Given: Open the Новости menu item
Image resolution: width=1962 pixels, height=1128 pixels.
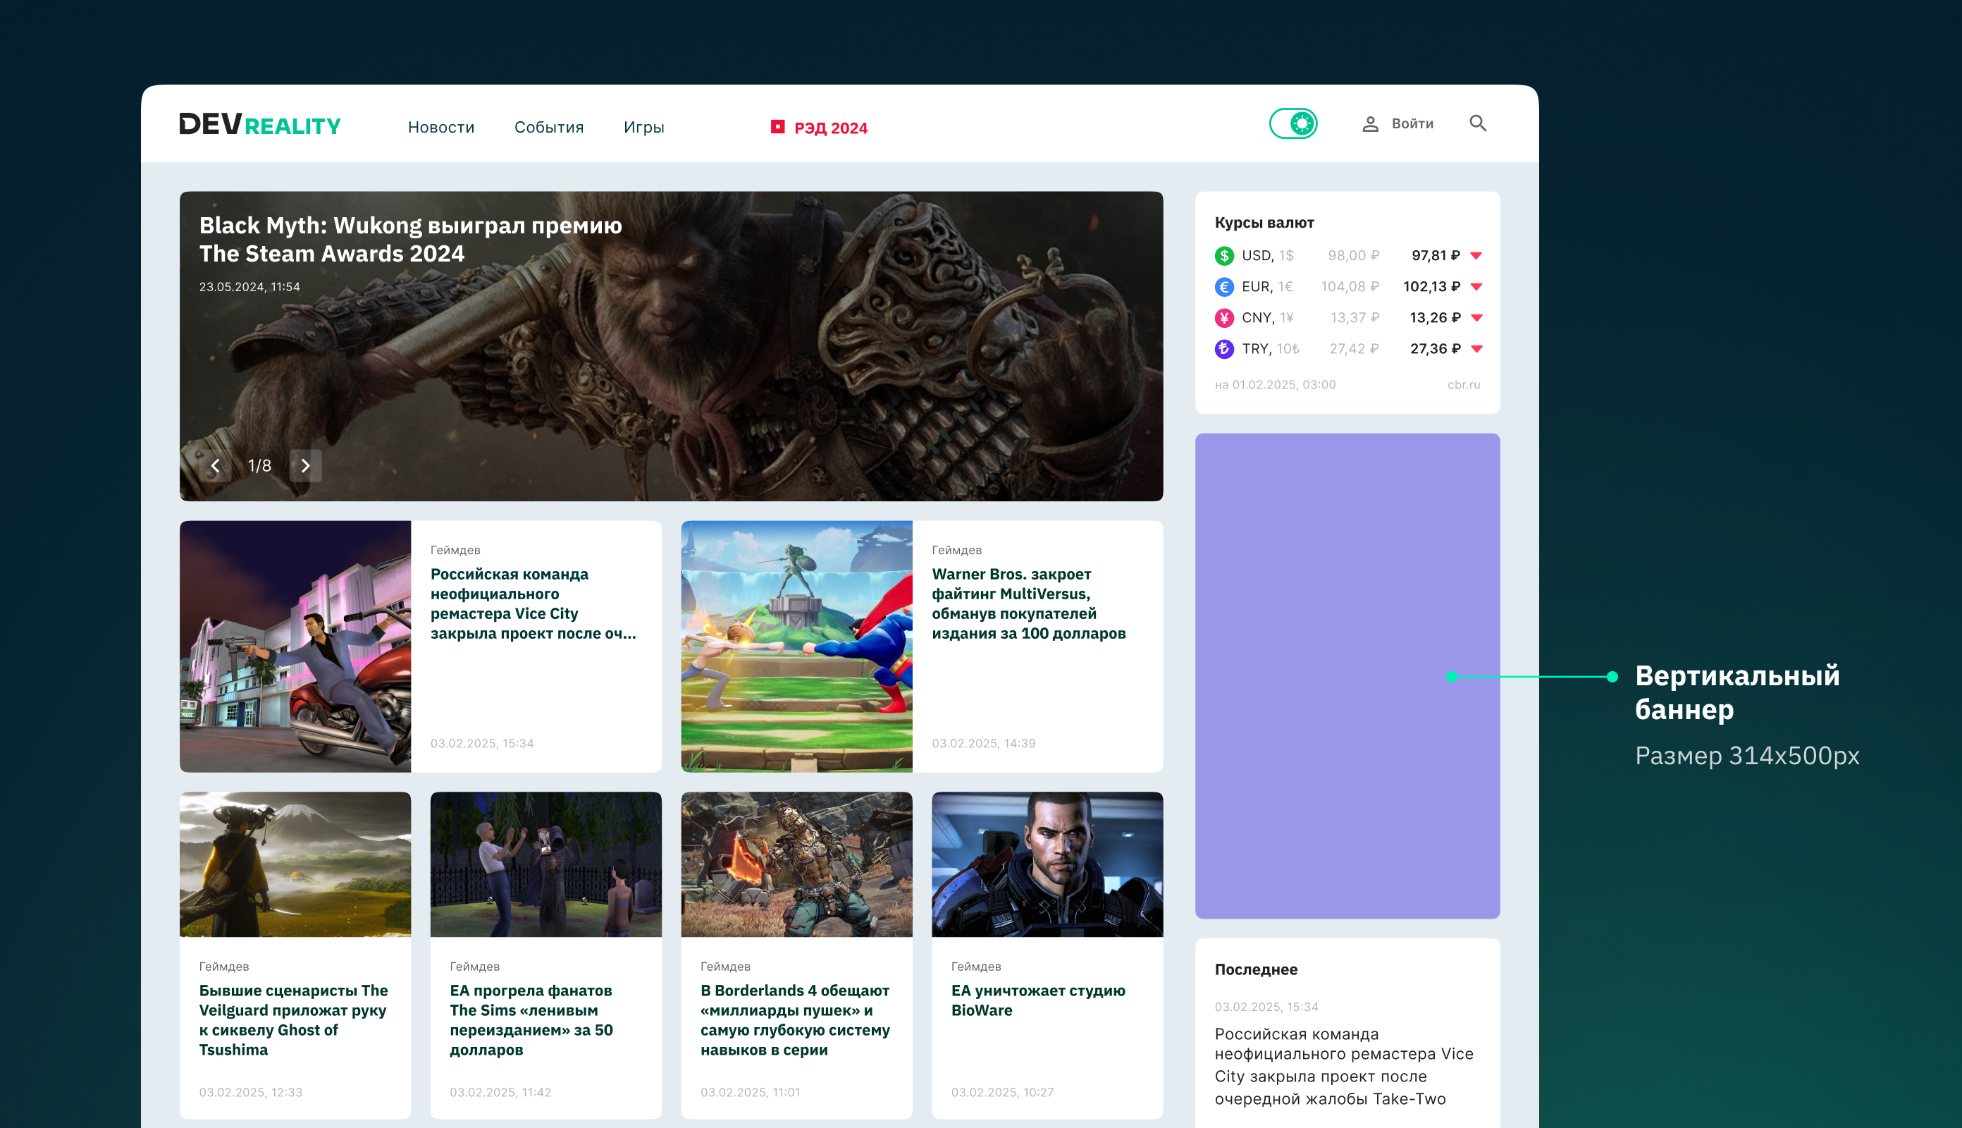Looking at the screenshot, I should 440,127.
